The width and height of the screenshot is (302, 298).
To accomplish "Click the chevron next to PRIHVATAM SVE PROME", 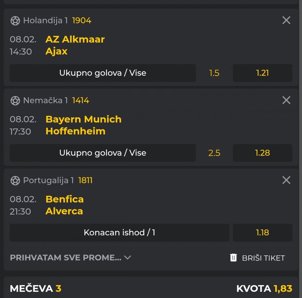I will [x=127, y=258].
